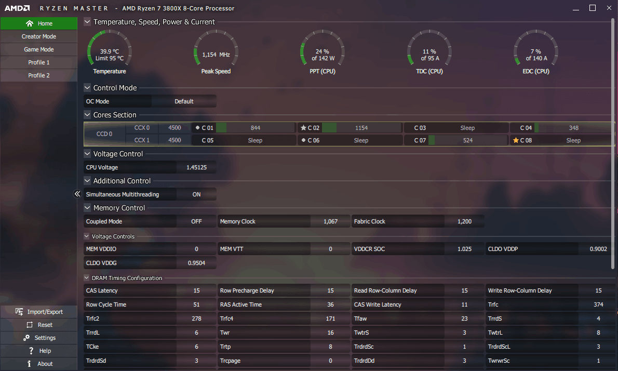The width and height of the screenshot is (618, 371).
Task: Collapse Temperature, Speed, Power & Current section
Action: (x=87, y=22)
